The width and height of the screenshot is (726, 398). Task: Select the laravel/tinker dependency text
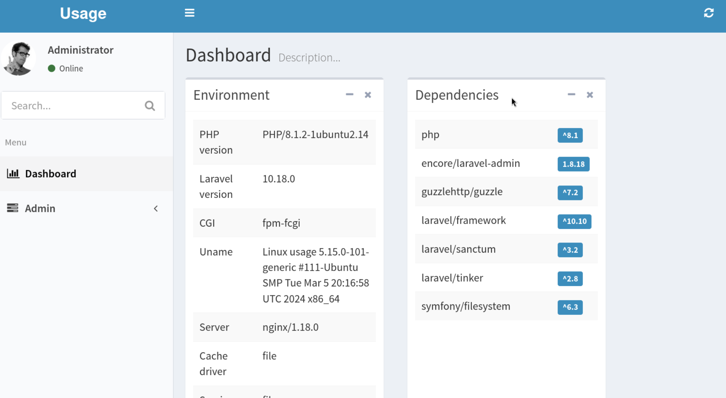[452, 278]
